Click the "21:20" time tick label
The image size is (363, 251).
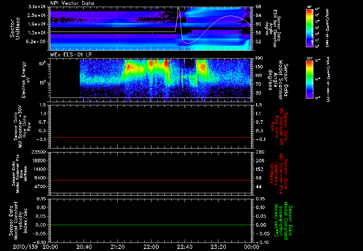pyautogui.click(x=118, y=247)
